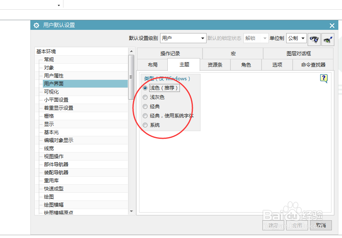Click tree scrollbar up arrow
This screenshot has width=342, height=238.
point(131,51)
